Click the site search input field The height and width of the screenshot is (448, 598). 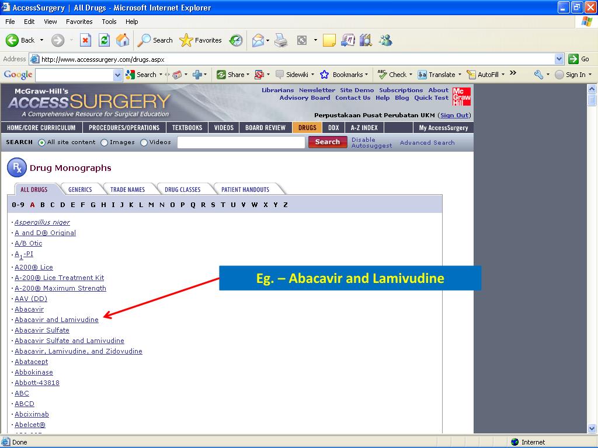[x=241, y=142]
